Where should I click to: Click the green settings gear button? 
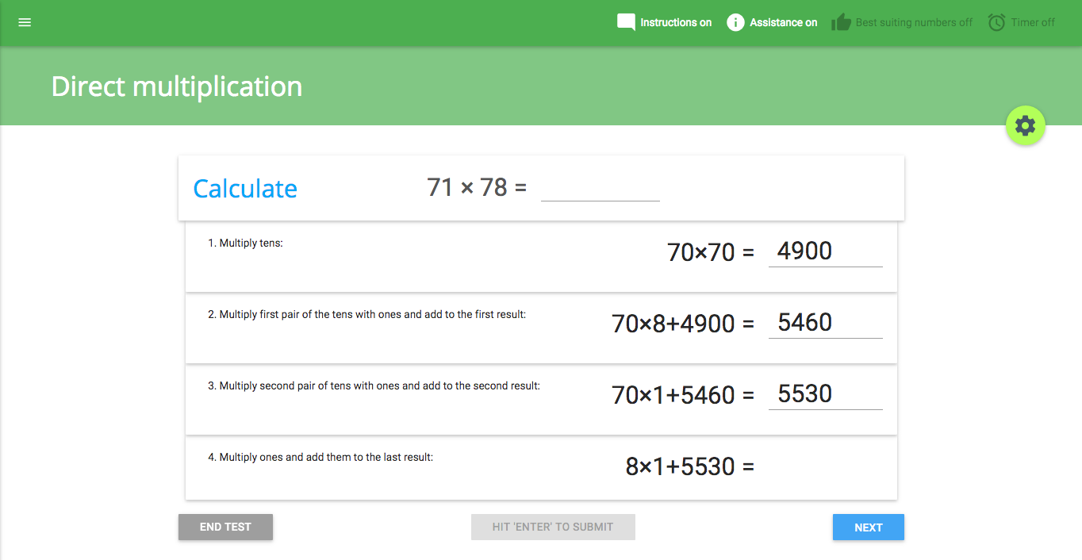coord(1026,125)
